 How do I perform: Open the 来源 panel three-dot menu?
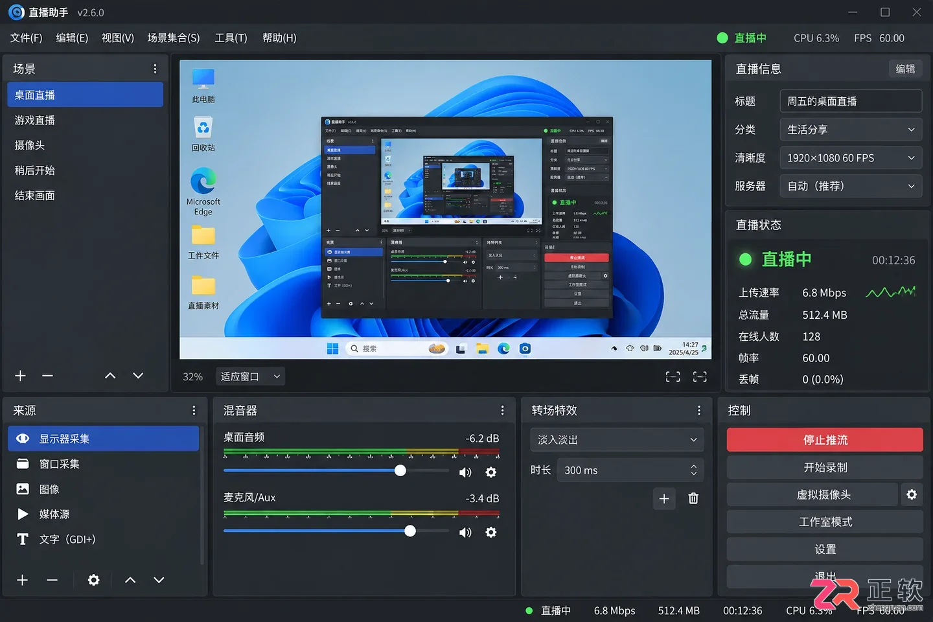194,411
